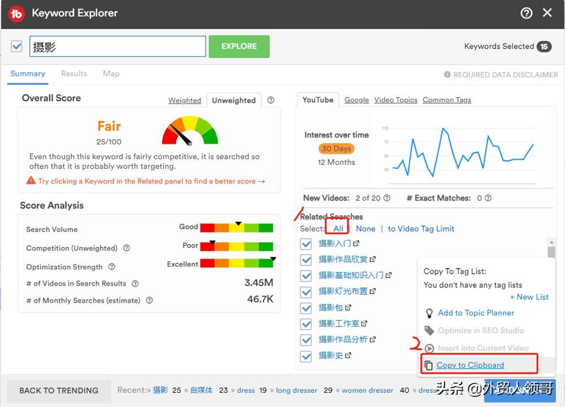Click the tag icon for SEO Studio

[x=429, y=330]
